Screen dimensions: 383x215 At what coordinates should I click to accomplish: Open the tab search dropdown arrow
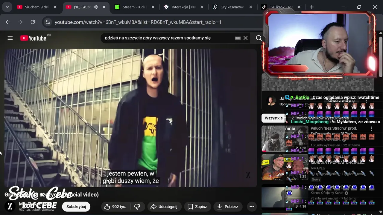point(7,7)
